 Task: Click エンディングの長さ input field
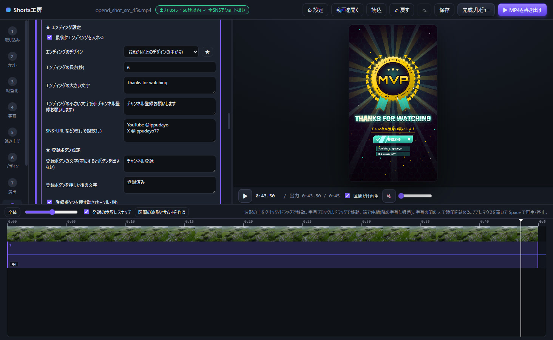(170, 67)
